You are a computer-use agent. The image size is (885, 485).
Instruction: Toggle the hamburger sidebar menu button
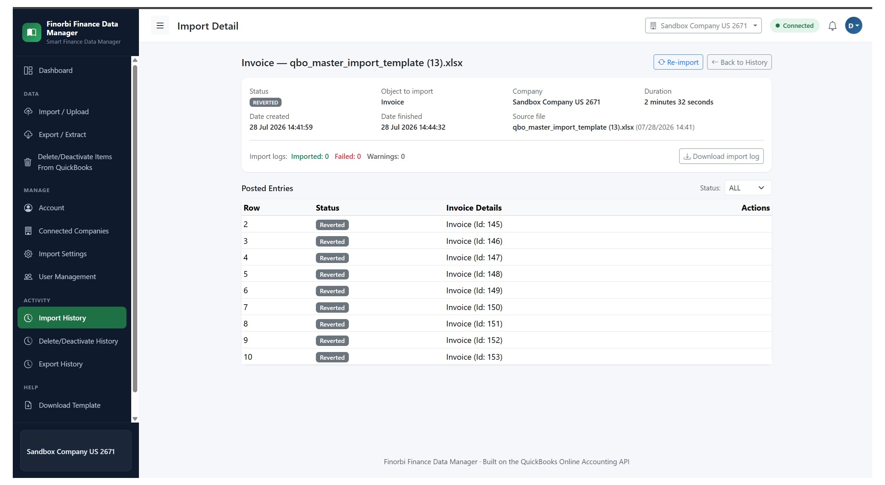(x=160, y=26)
